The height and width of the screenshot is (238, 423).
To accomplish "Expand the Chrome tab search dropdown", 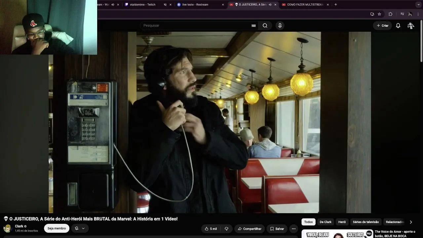I will [418, 5].
